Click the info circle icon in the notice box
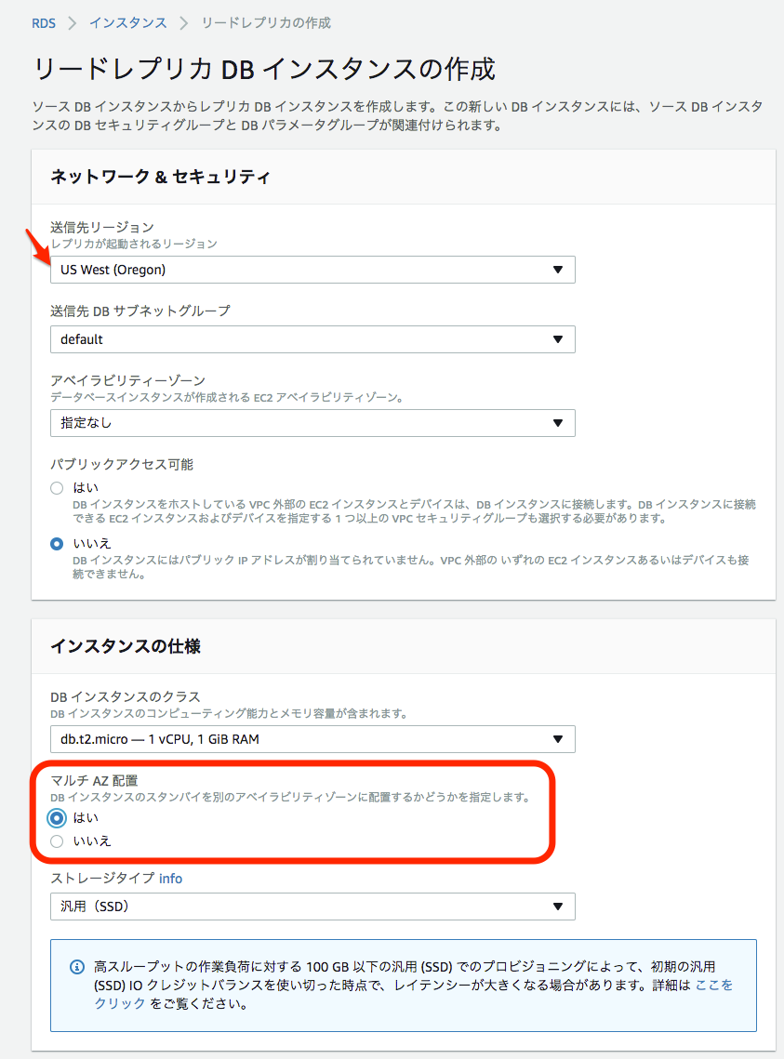Viewport: 784px width, 1059px height. [x=78, y=967]
